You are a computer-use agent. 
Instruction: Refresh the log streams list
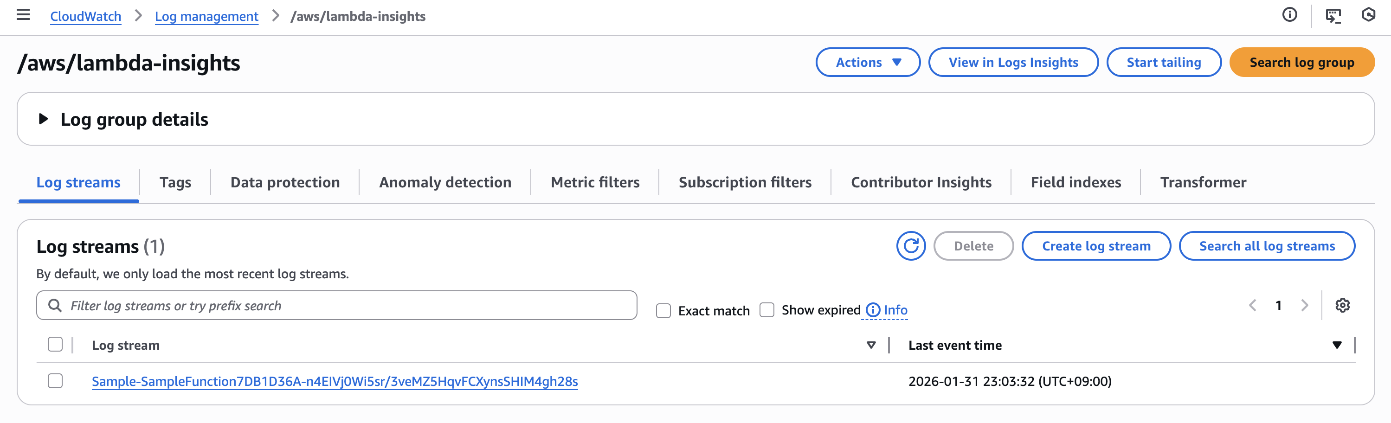(910, 246)
